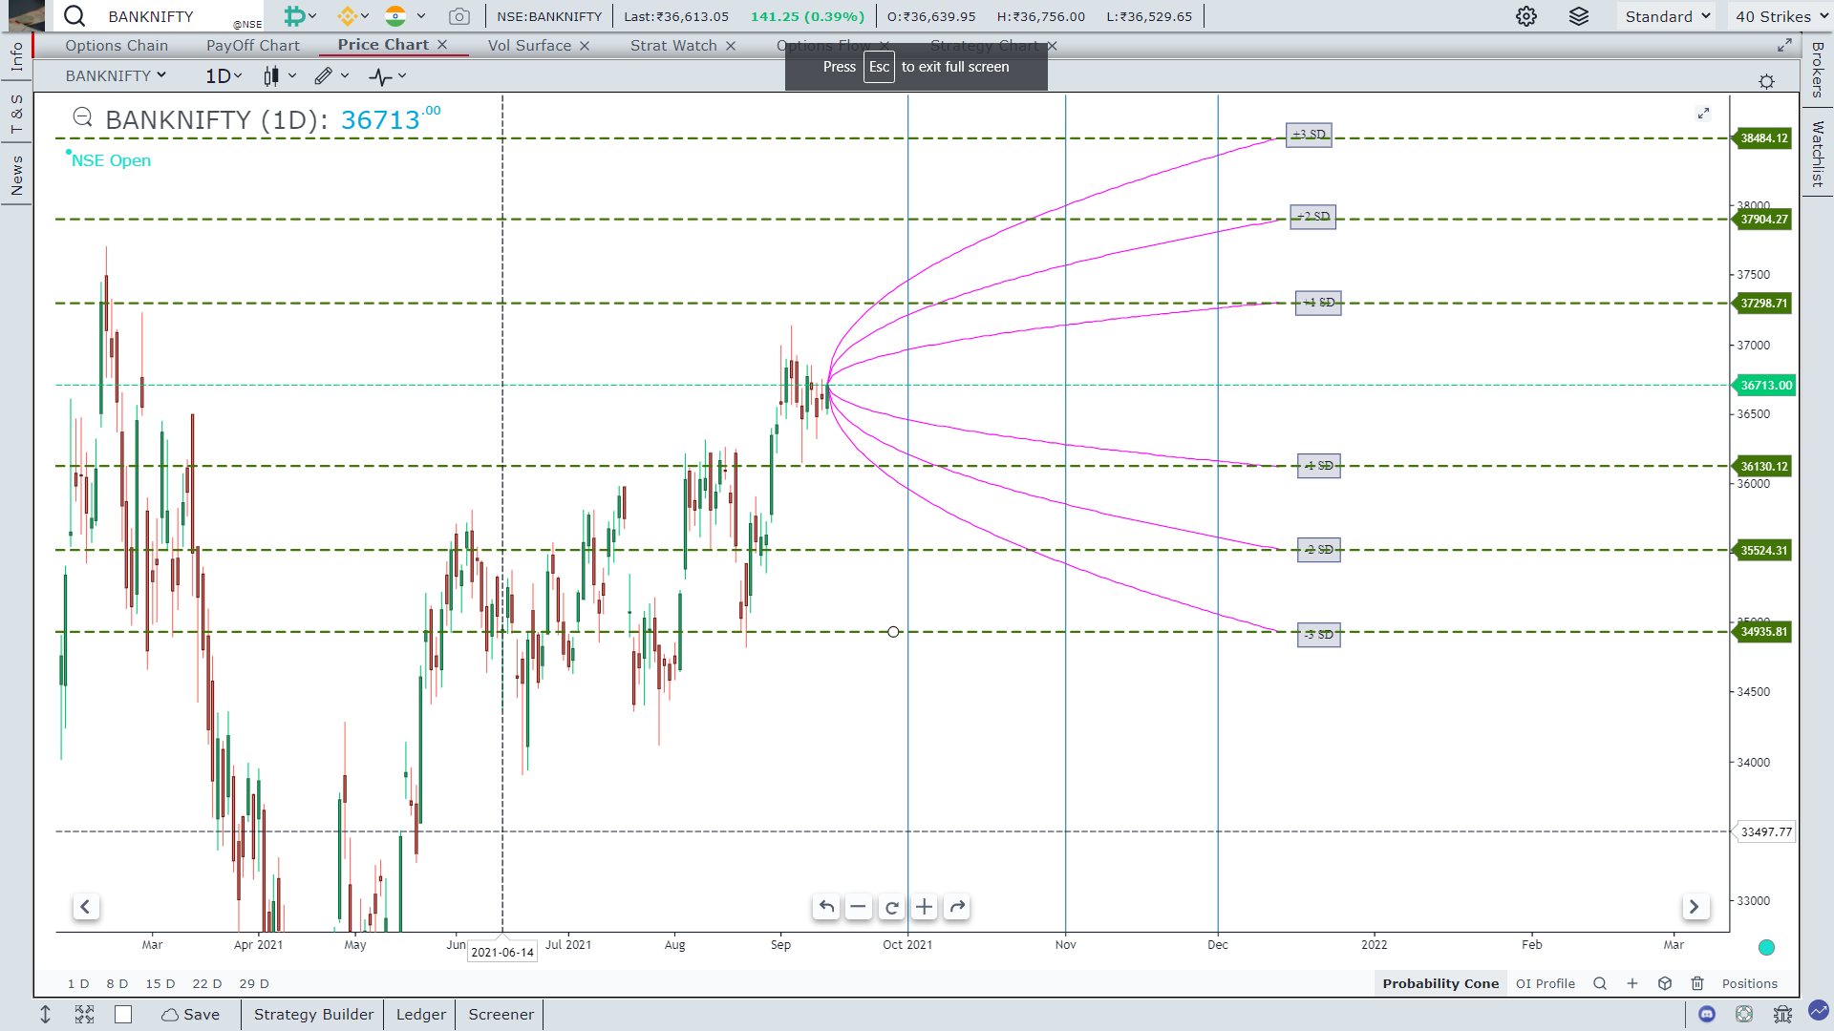Click the pop-out expand icon at tab bar right

click(x=1784, y=46)
